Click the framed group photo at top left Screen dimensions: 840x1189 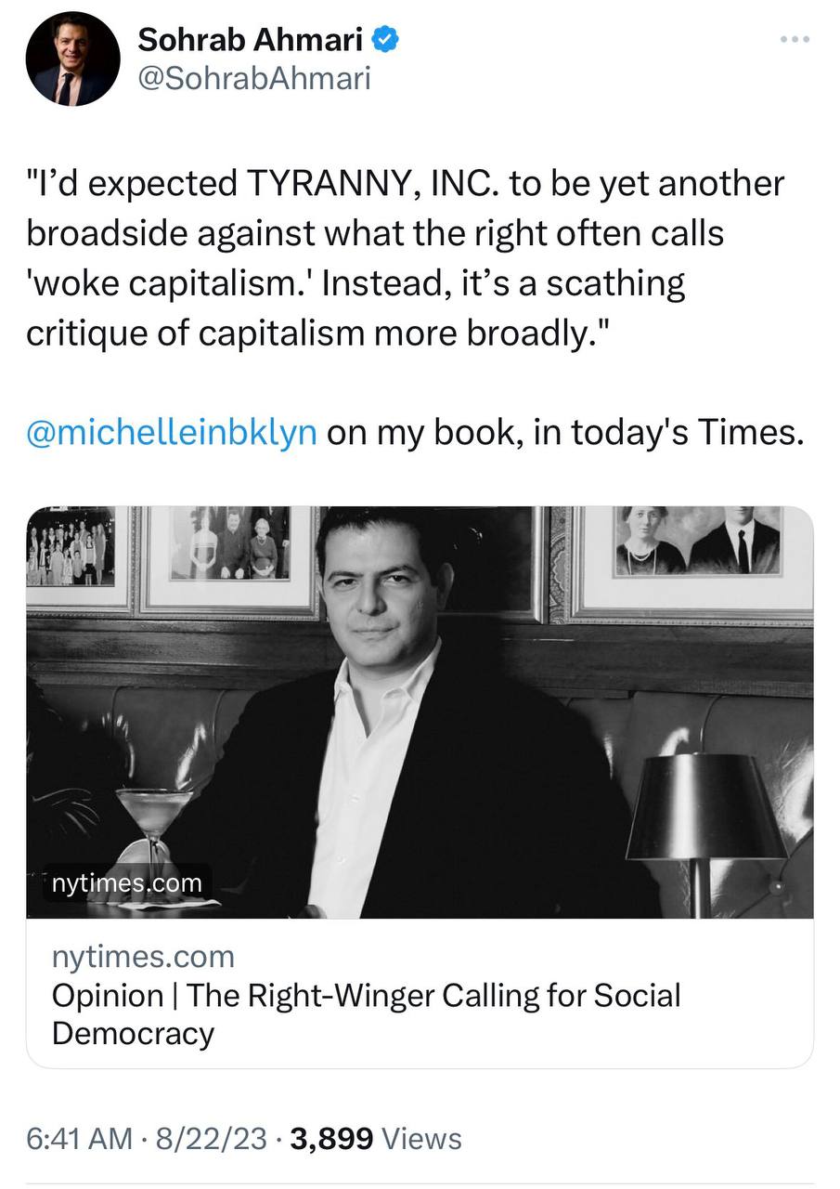point(71,549)
